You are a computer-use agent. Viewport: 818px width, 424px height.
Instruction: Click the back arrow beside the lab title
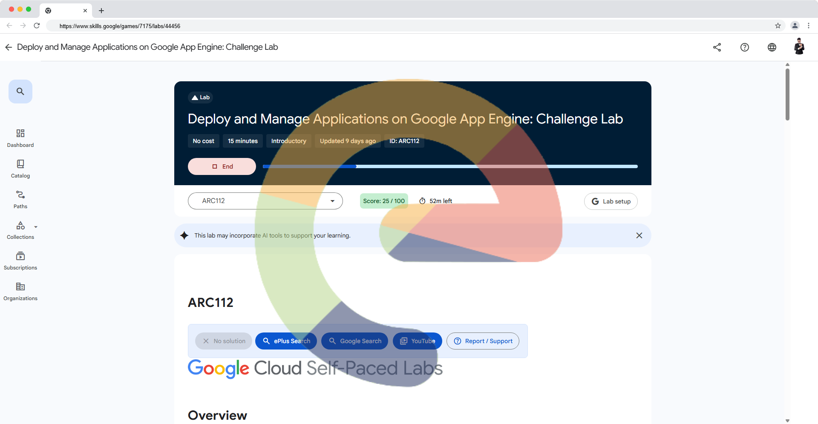[x=9, y=47]
